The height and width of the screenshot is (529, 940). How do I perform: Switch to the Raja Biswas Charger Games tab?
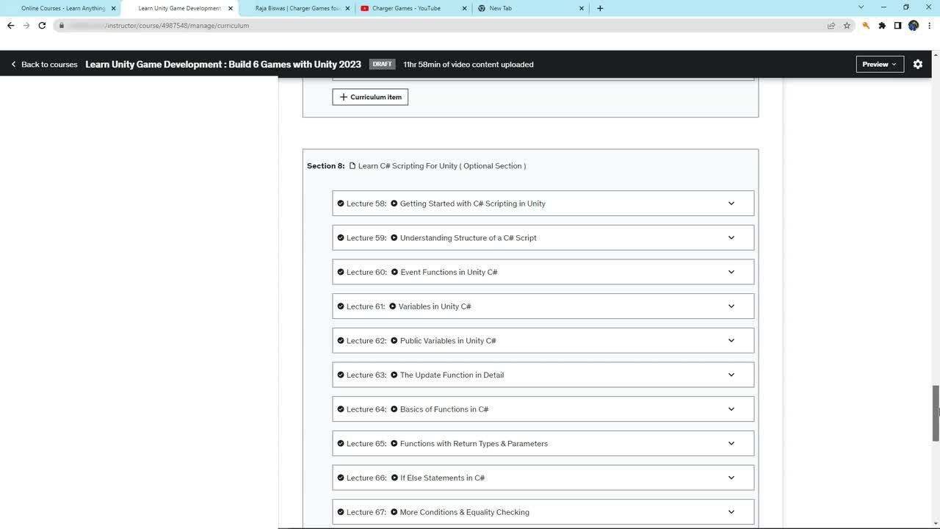(x=297, y=8)
